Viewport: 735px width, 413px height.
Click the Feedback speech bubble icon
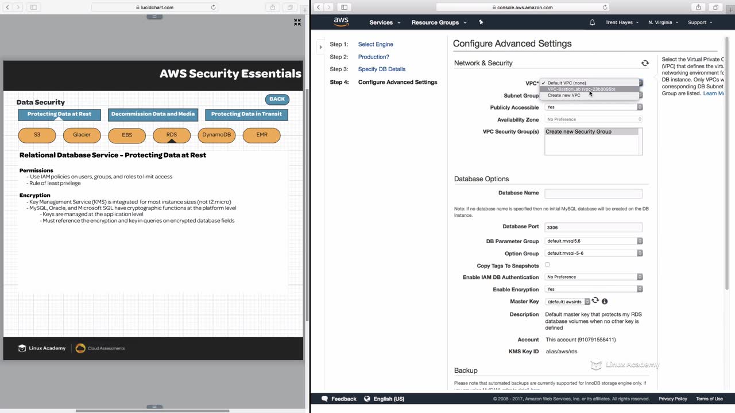pyautogui.click(x=324, y=399)
